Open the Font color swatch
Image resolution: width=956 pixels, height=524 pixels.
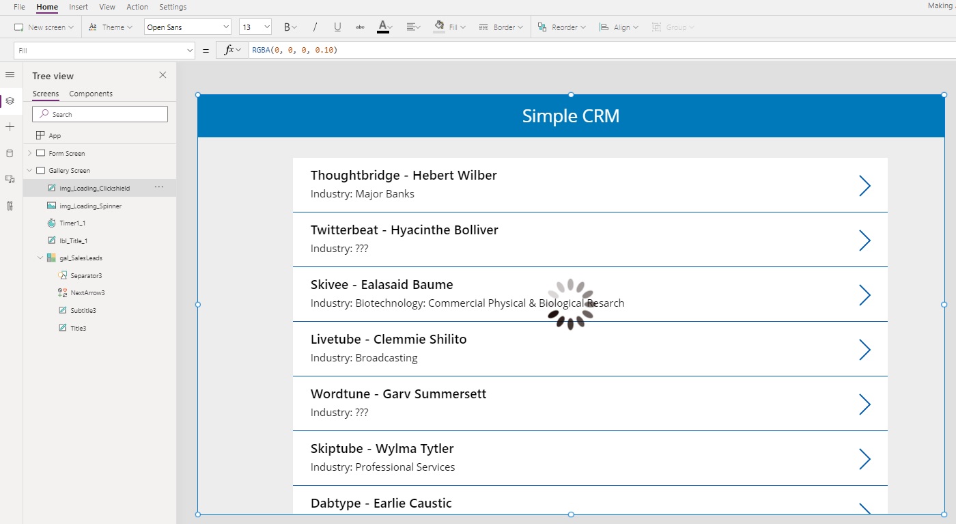pos(384,27)
